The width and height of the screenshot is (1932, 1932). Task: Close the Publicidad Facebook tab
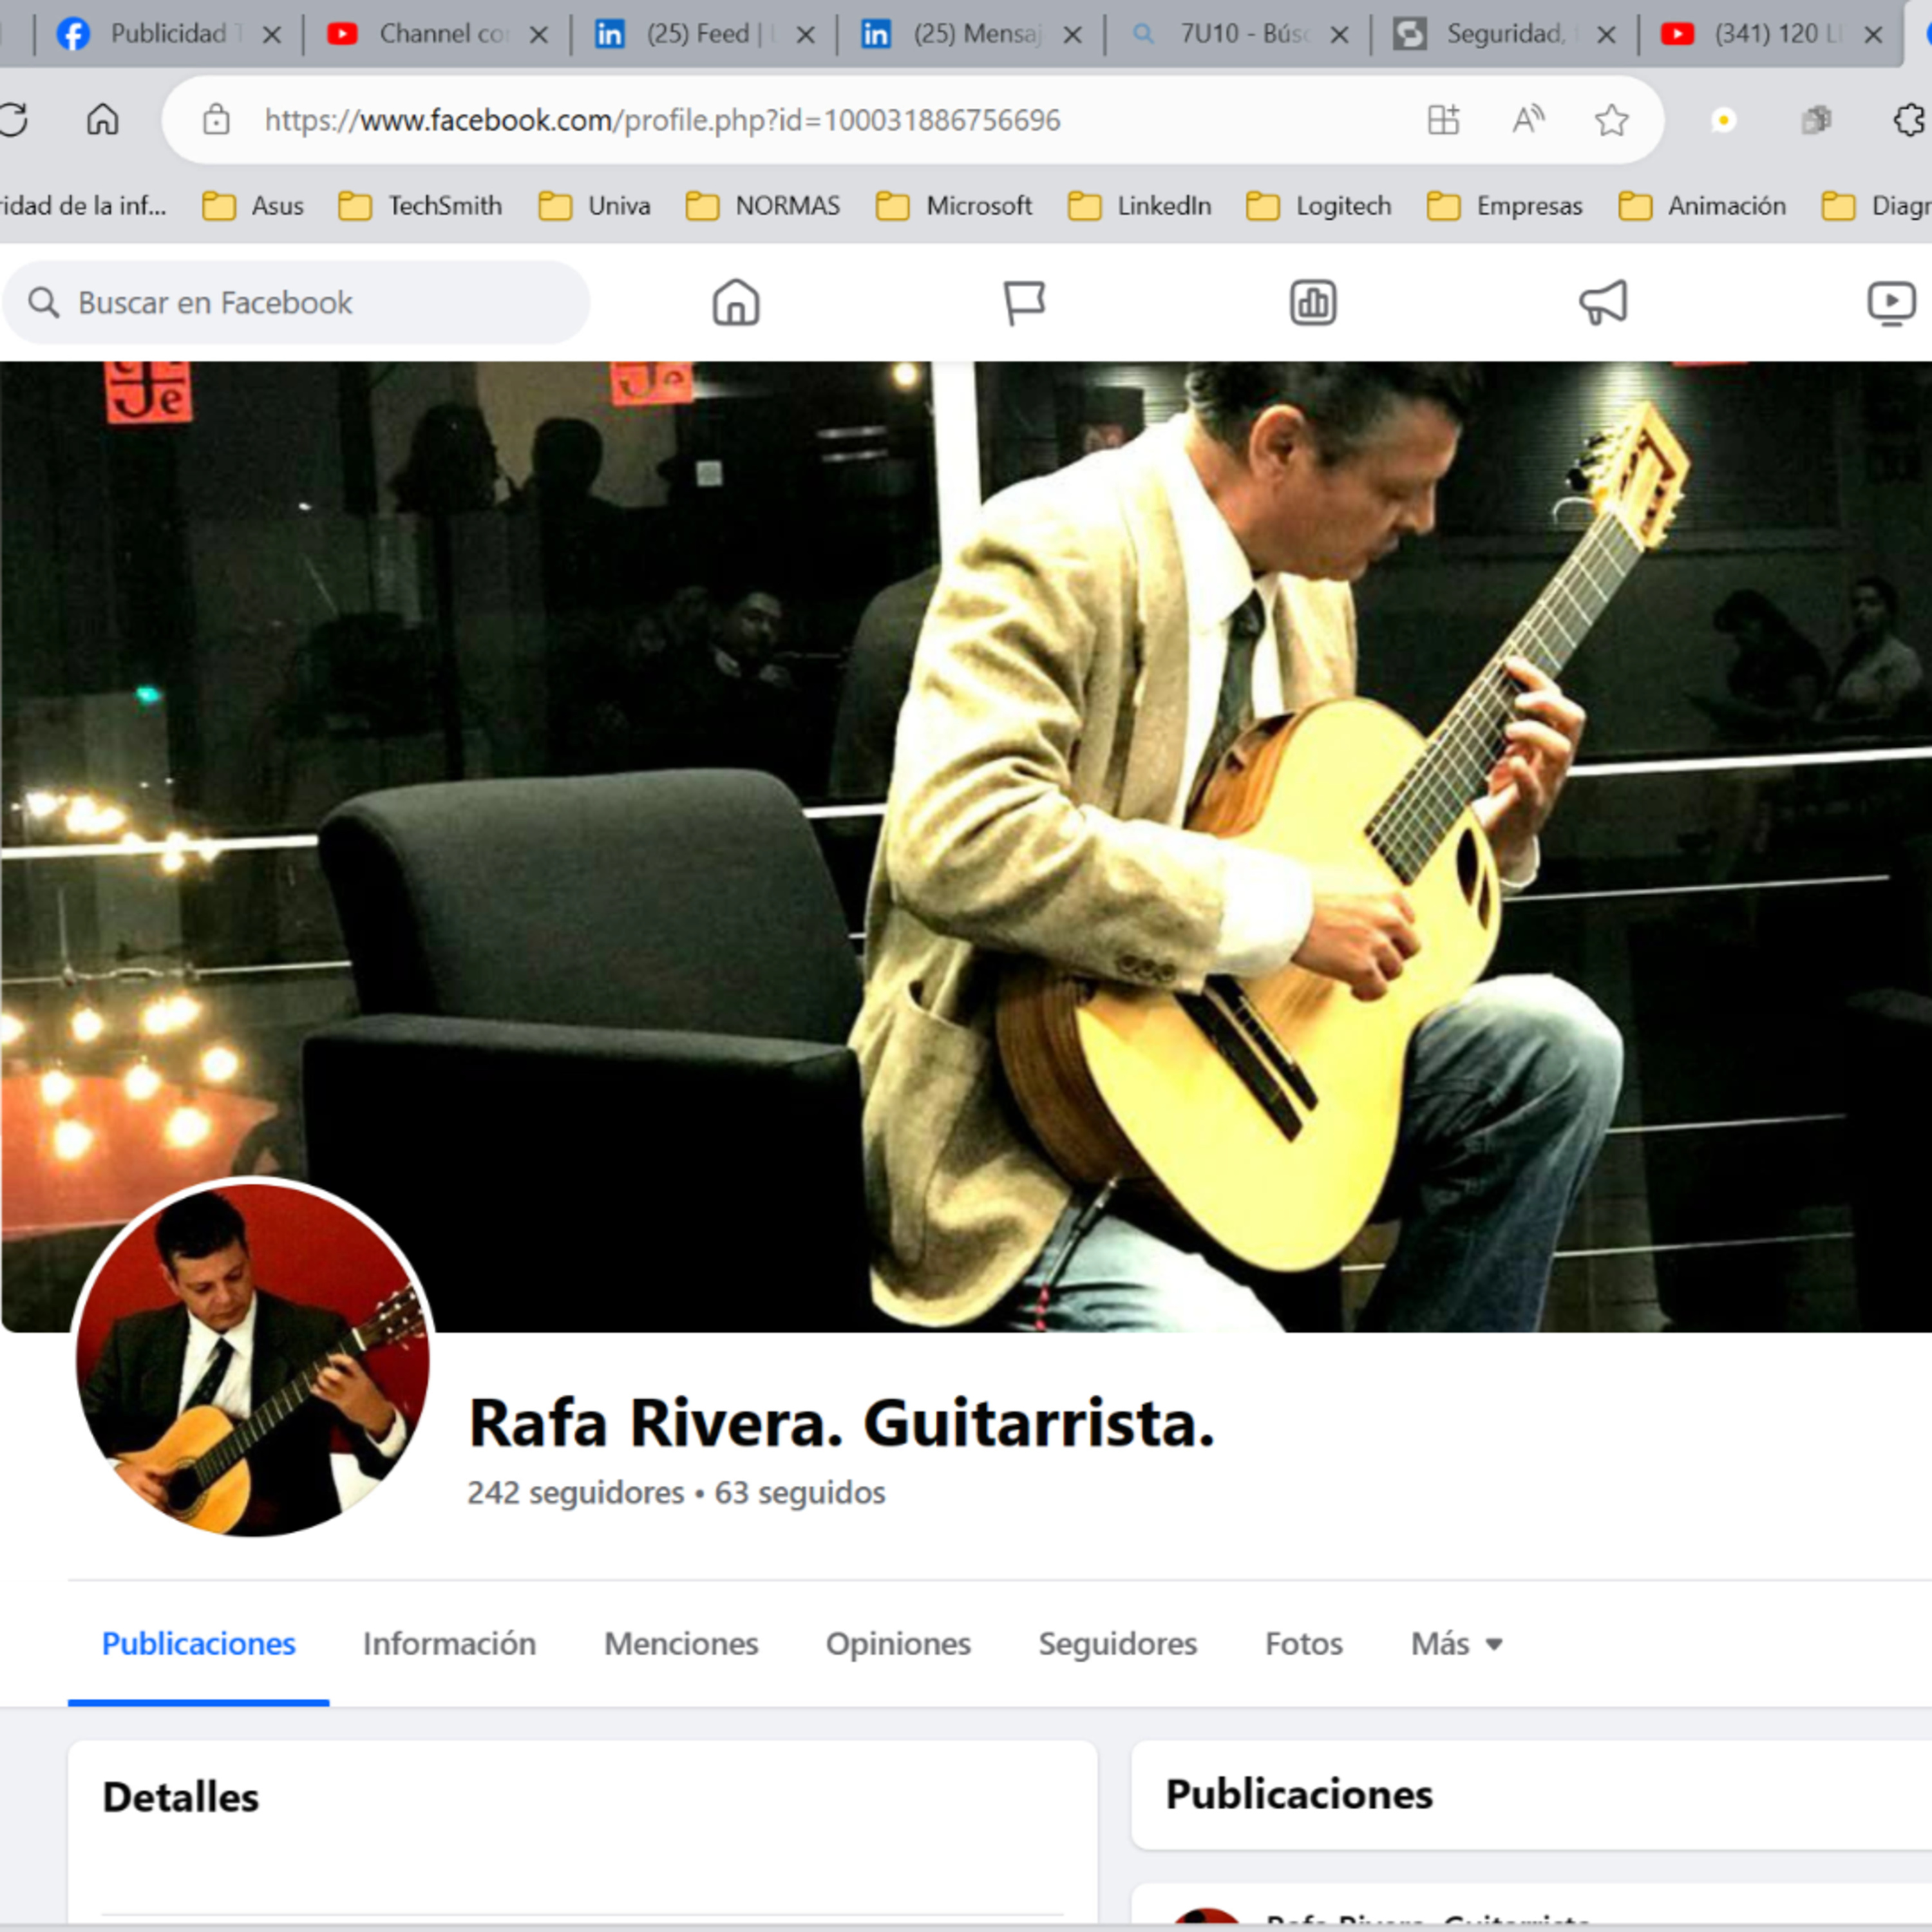click(271, 35)
